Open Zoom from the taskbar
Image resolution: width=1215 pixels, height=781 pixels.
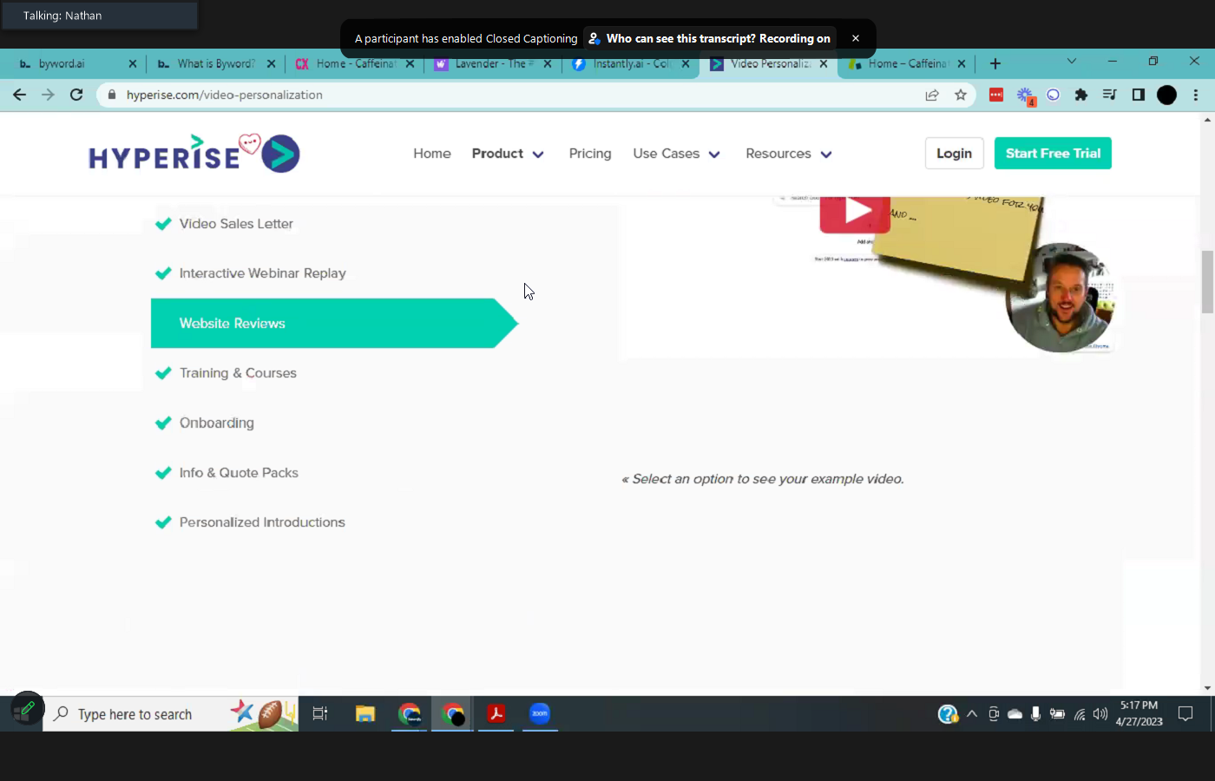[540, 713]
